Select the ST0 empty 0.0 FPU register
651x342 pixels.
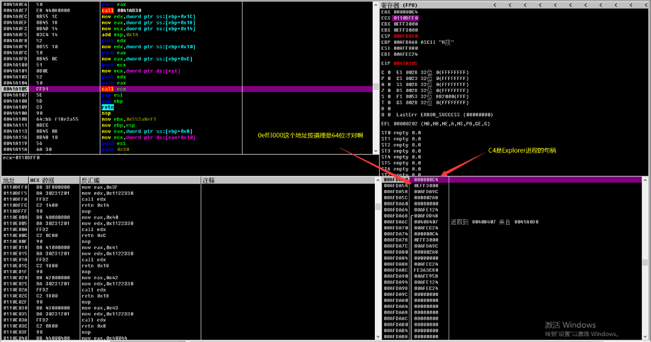[x=401, y=133]
